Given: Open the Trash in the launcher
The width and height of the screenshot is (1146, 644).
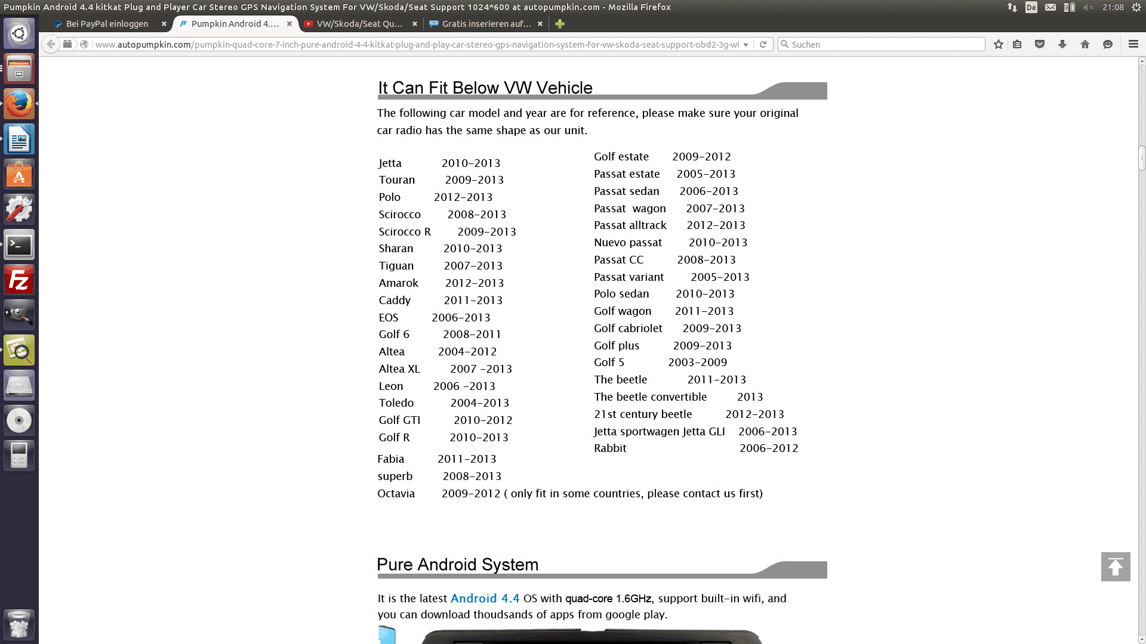Looking at the screenshot, I should pyautogui.click(x=19, y=624).
